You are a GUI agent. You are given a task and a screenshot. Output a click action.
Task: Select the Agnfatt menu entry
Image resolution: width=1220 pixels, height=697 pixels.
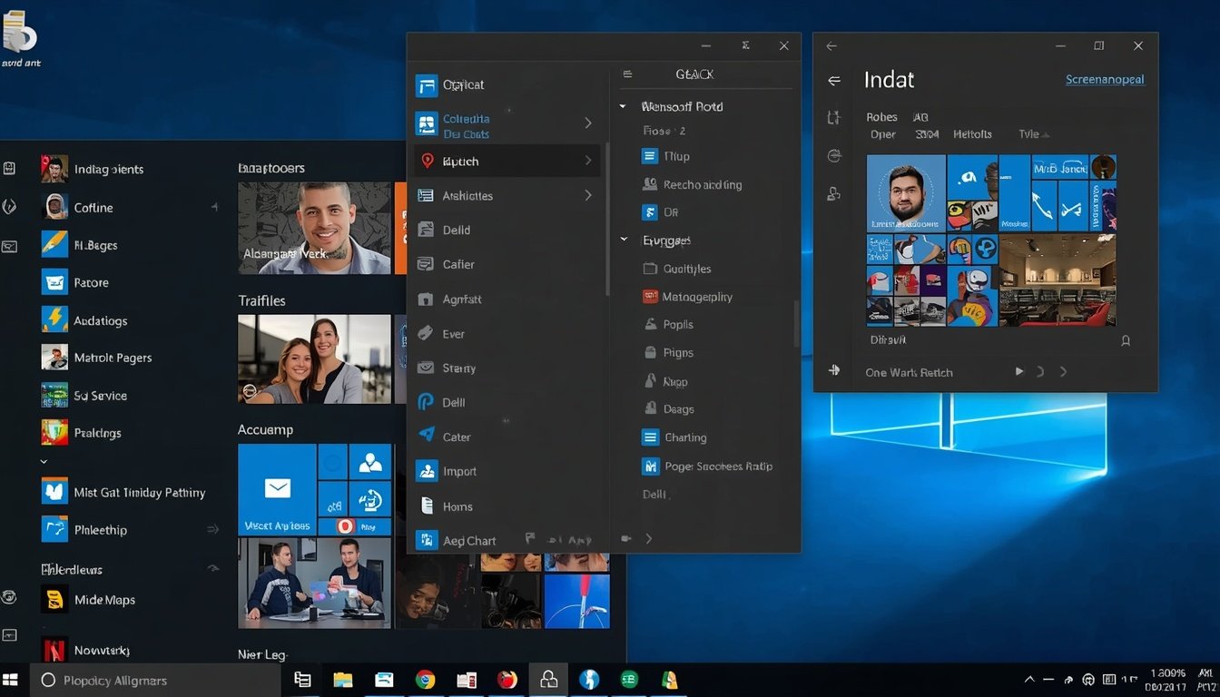point(507,299)
